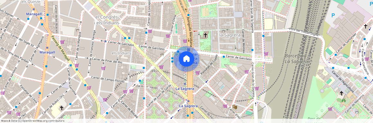This screenshot has width=373, height=123.
Task: Click the Carrer de Biscaia label
Action: click(x=130, y=110)
